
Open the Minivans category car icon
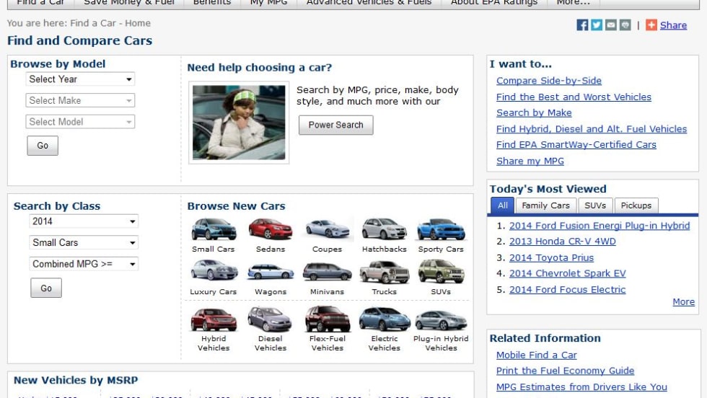(x=327, y=272)
